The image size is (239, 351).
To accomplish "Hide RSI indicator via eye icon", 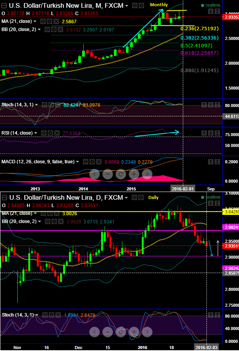I will coord(44,133).
